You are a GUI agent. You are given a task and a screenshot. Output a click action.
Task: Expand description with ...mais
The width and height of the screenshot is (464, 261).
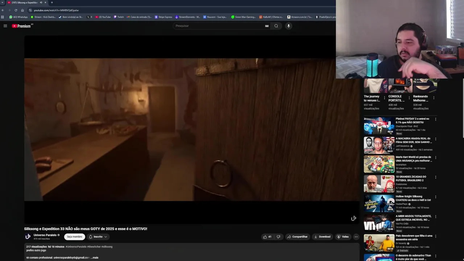tap(94, 257)
